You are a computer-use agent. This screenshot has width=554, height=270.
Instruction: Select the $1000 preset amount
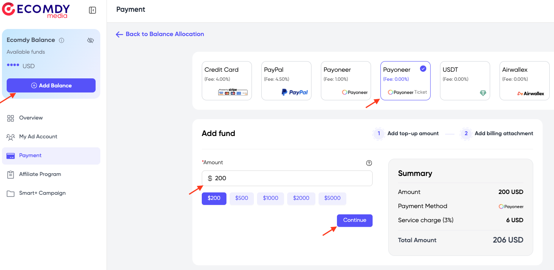click(270, 198)
